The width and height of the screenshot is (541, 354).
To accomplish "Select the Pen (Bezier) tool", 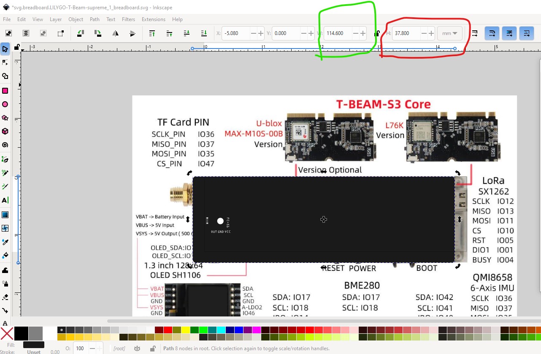I will tap(5, 159).
